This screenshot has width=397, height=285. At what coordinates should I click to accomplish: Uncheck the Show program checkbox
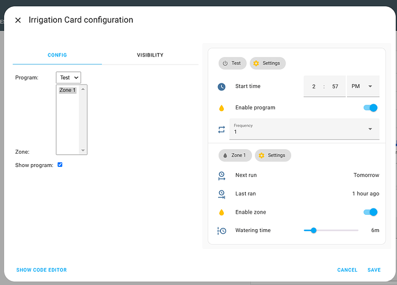[60, 165]
